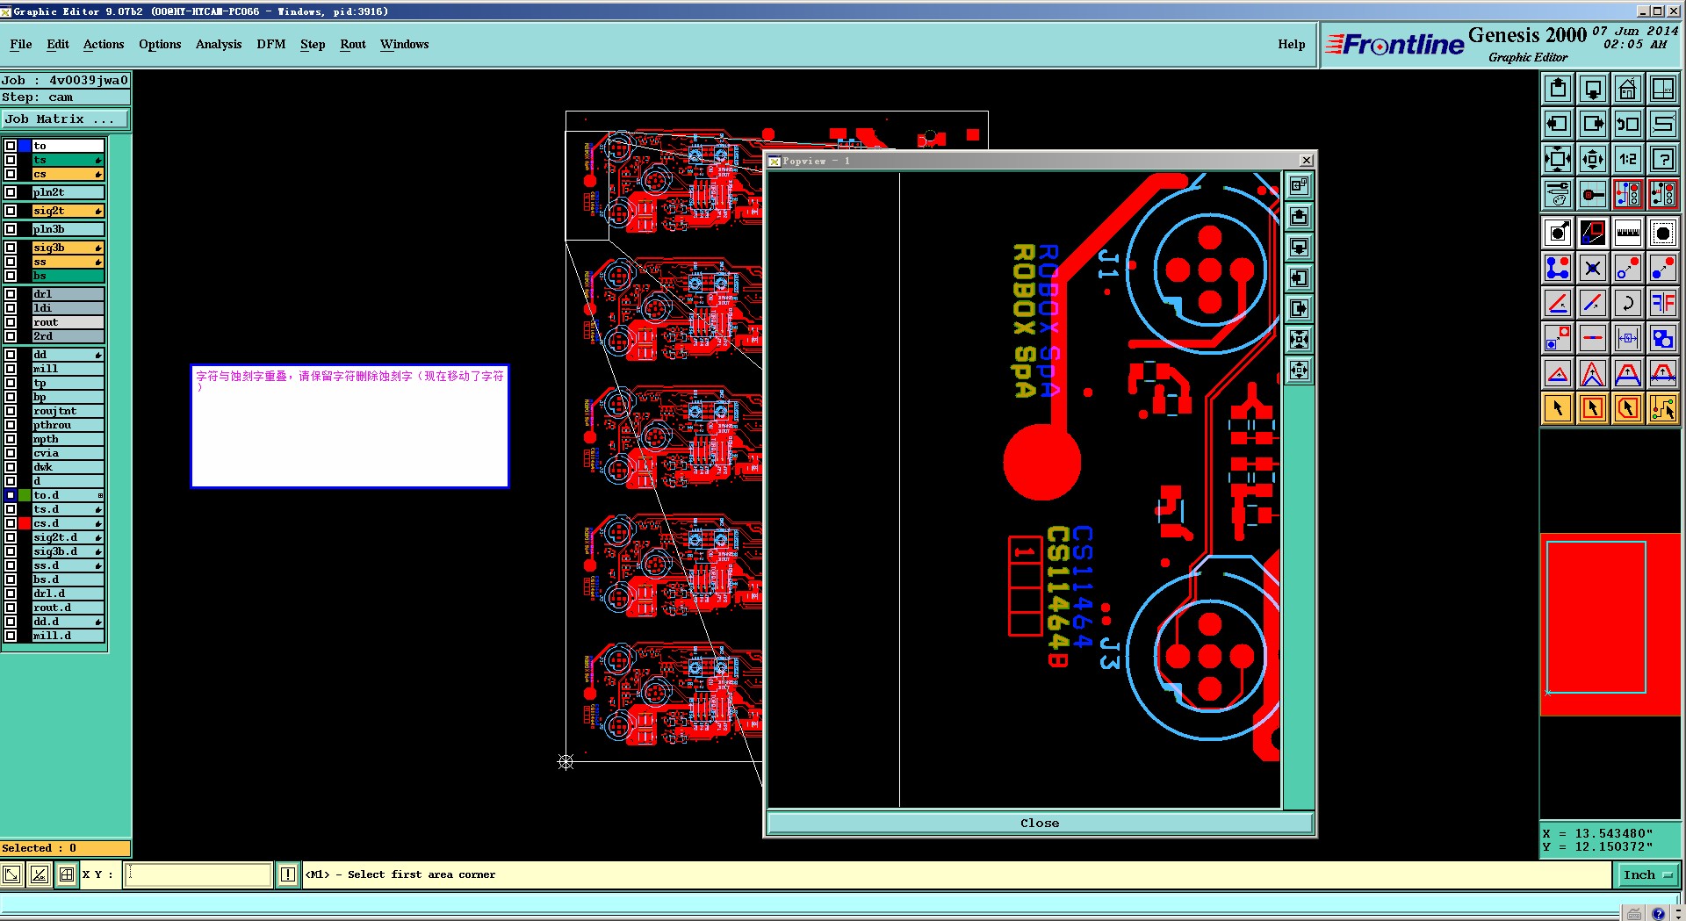The width and height of the screenshot is (1686, 921).
Task: Click the Close button in Popview
Action: 1040,823
